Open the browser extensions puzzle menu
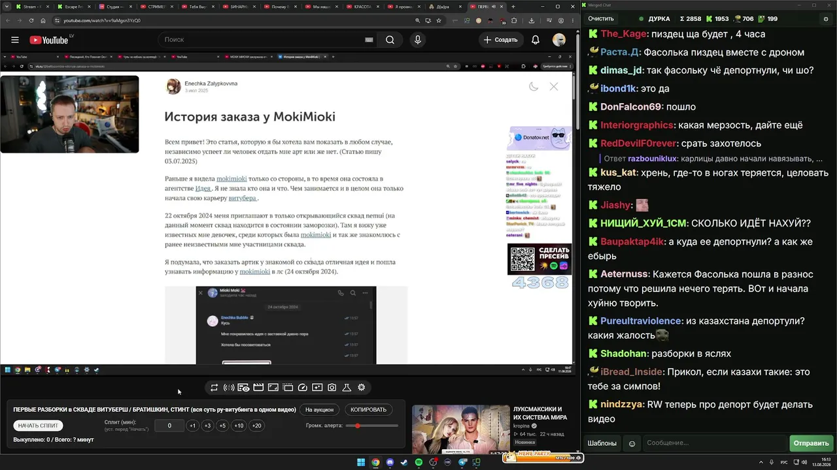 coord(514,20)
